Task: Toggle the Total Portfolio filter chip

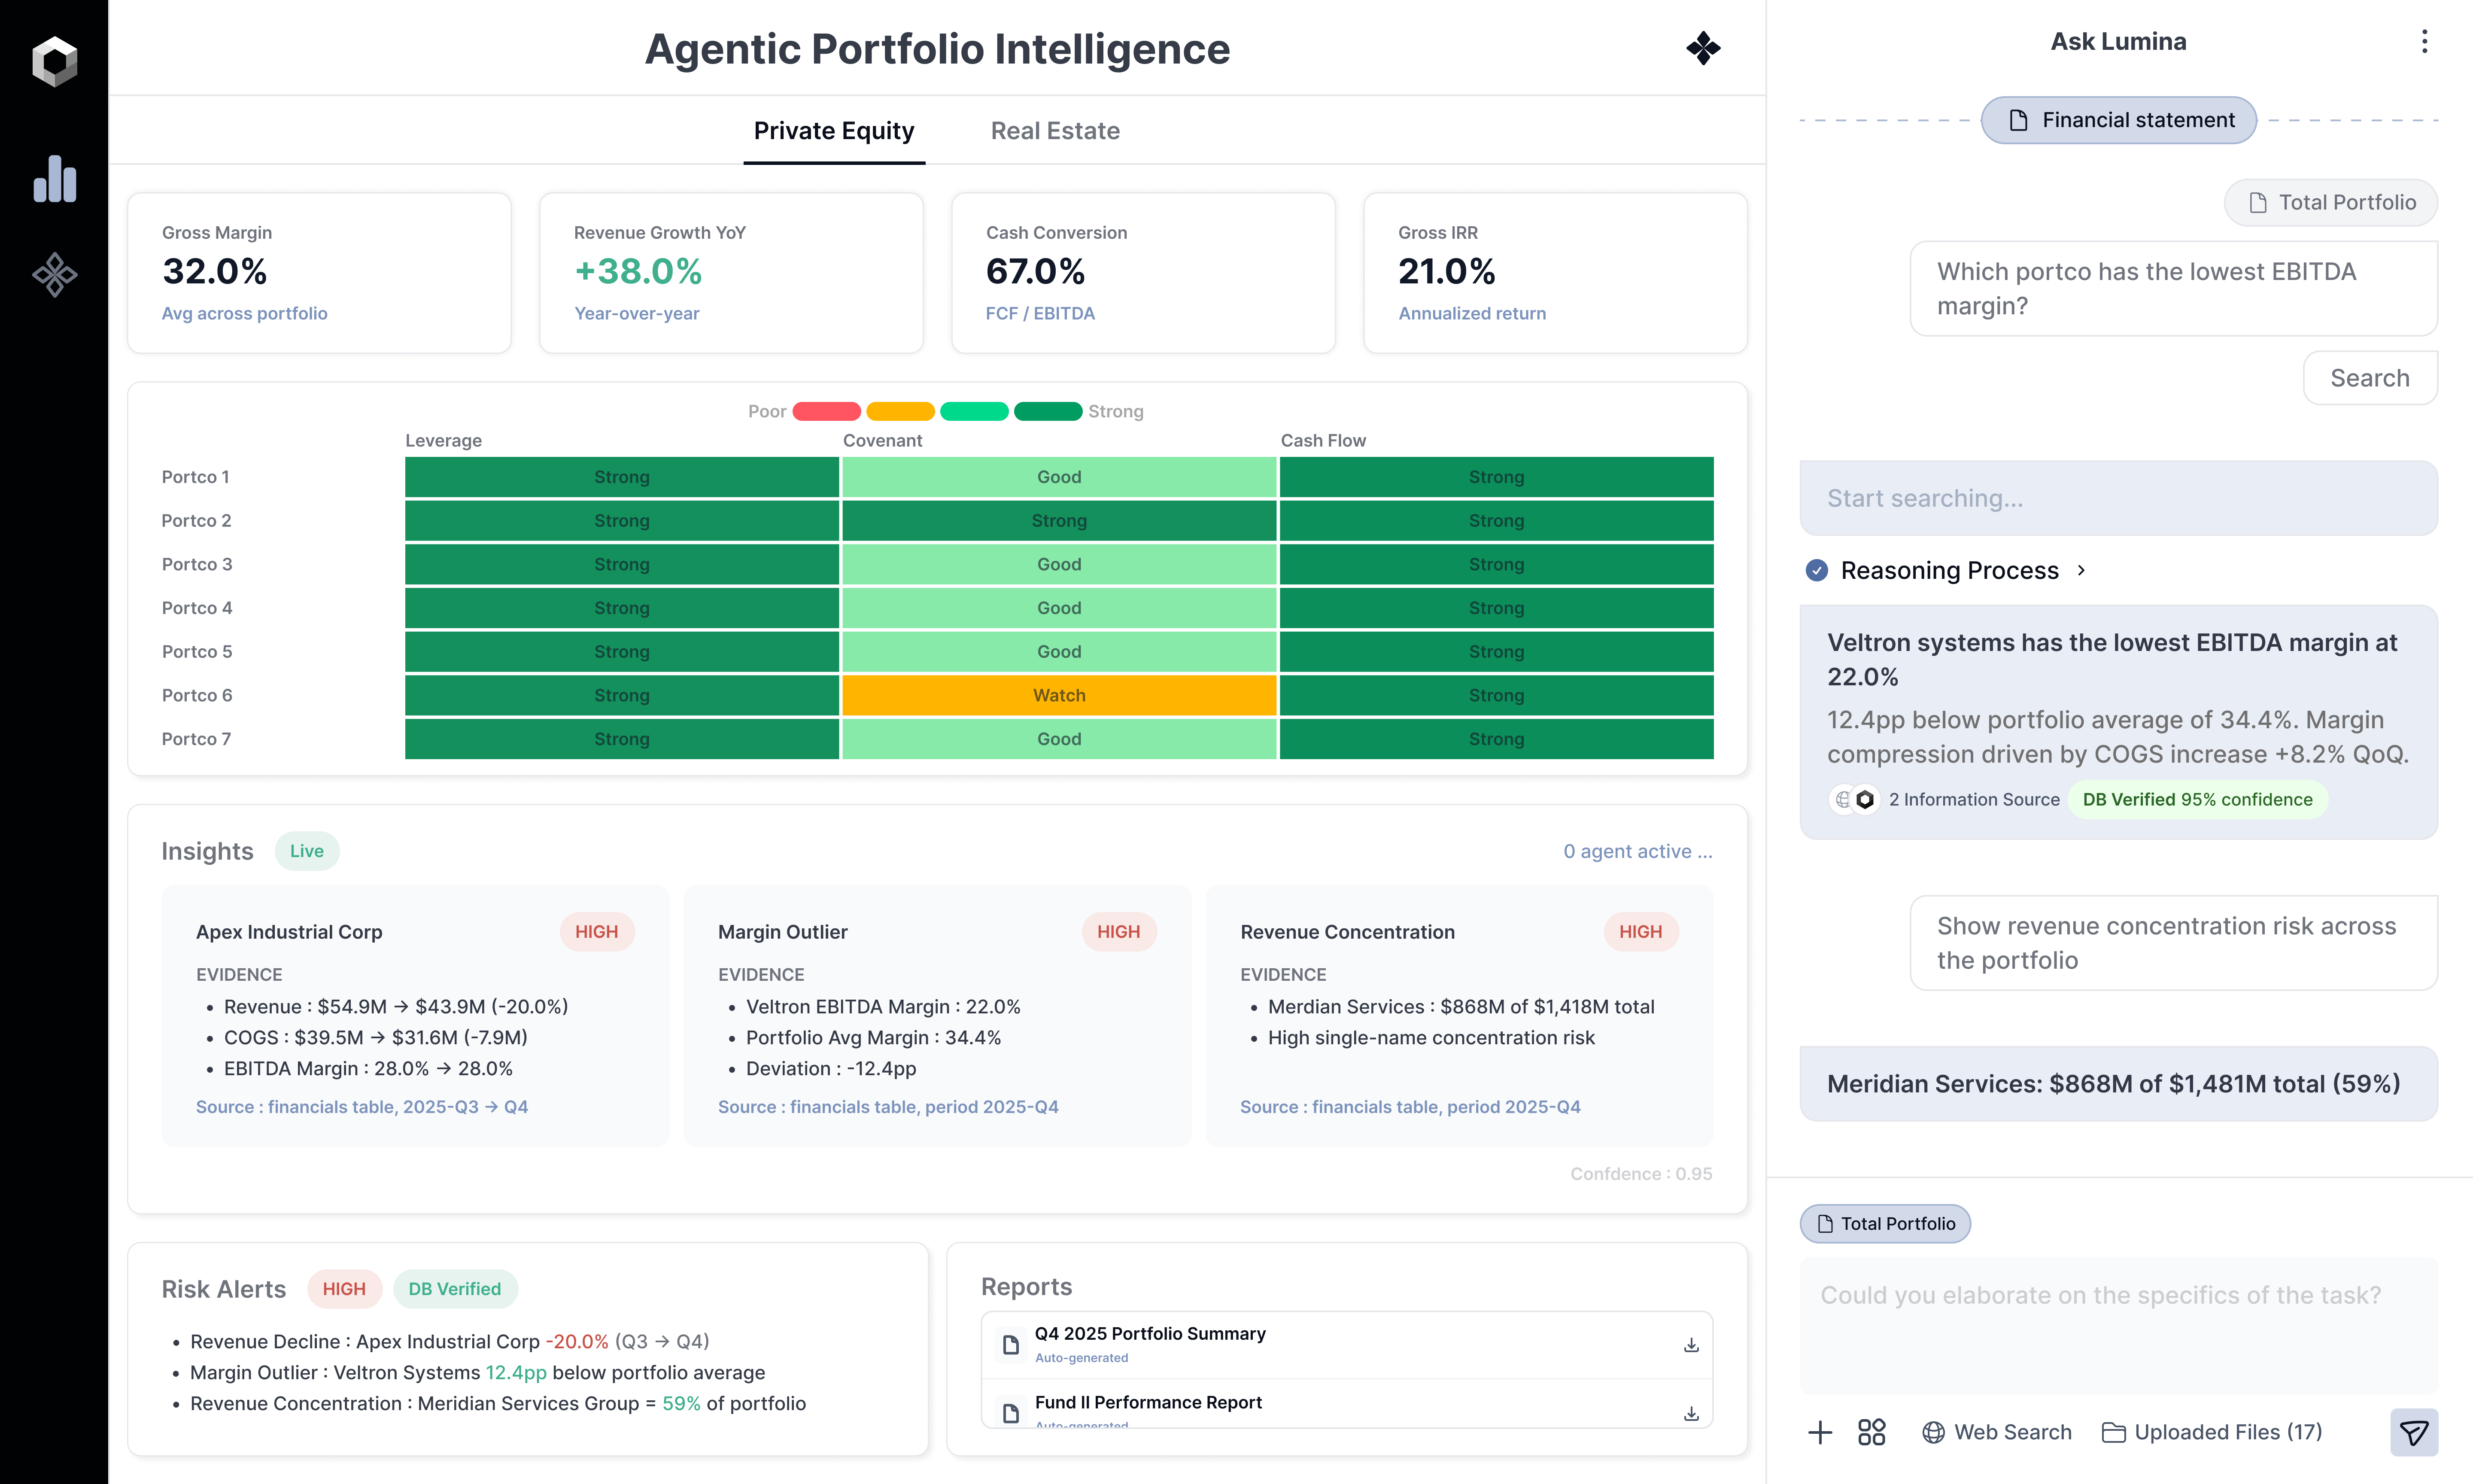Action: click(1885, 1223)
